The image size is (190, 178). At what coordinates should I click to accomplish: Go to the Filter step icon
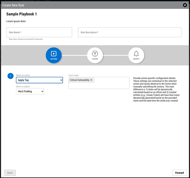click(95, 55)
